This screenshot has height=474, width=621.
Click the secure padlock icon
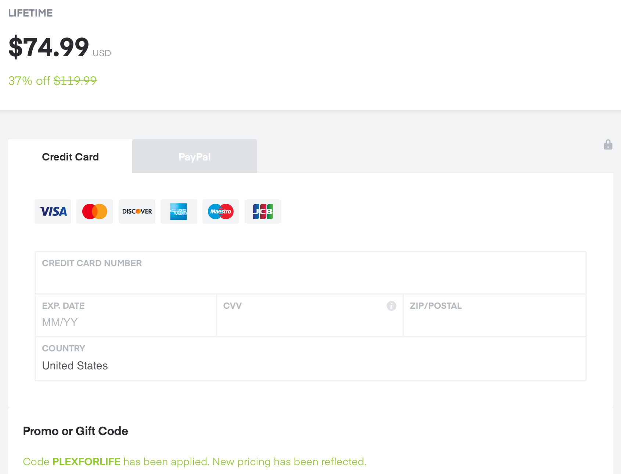pos(608,145)
